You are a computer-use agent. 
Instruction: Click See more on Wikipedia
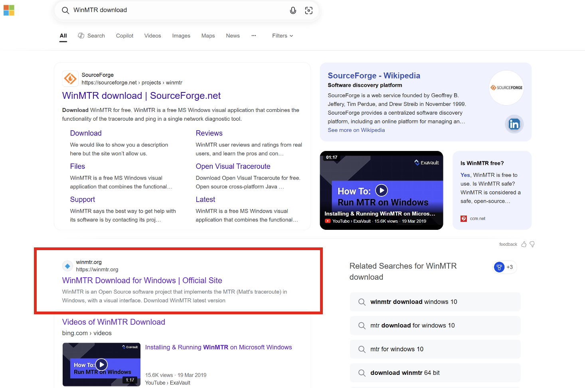coord(356,130)
